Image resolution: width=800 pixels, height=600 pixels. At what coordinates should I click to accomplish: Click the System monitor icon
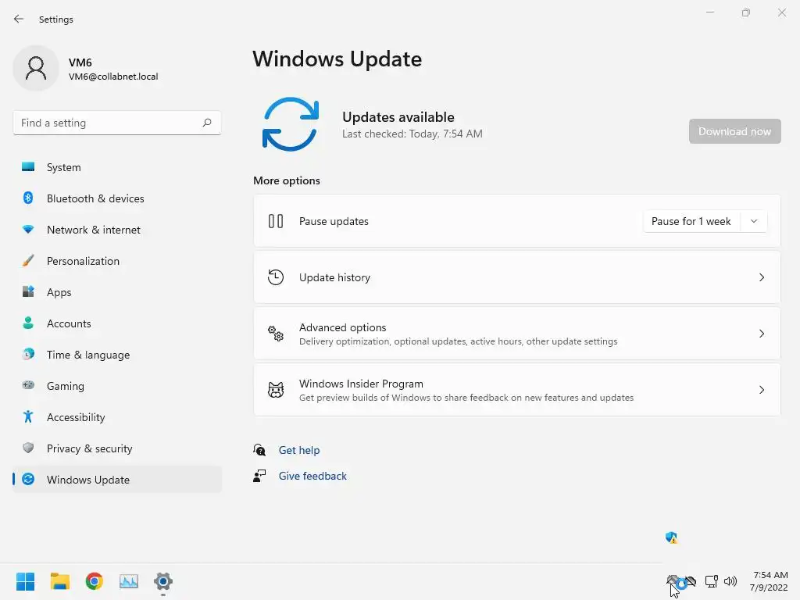pyautogui.click(x=28, y=166)
